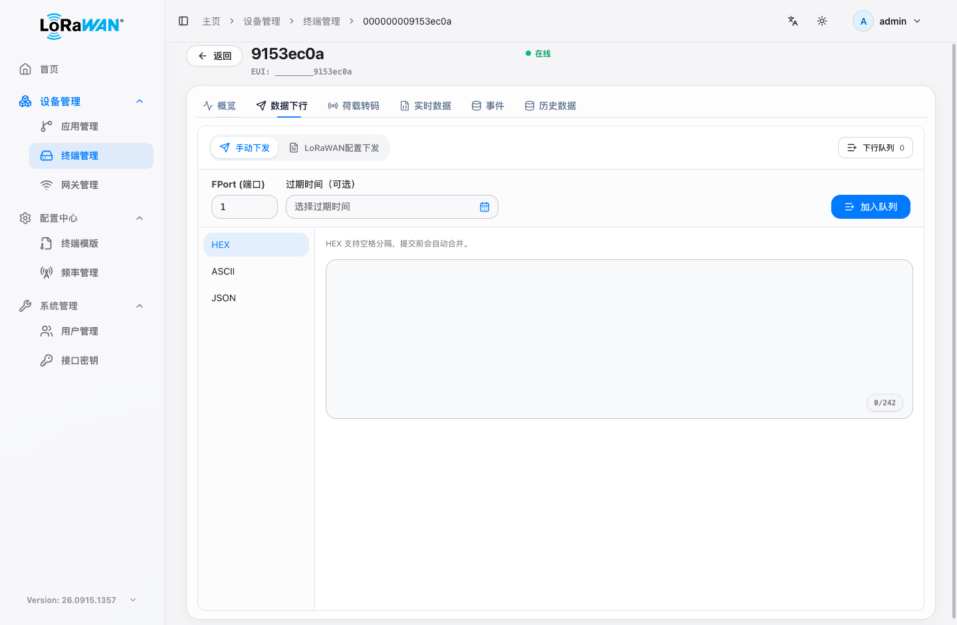Image resolution: width=957 pixels, height=625 pixels.
Task: Choose the JSON payload format
Action: (256, 298)
